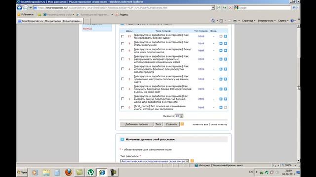Check the checkbox for day 4 letter

tap(122, 69)
